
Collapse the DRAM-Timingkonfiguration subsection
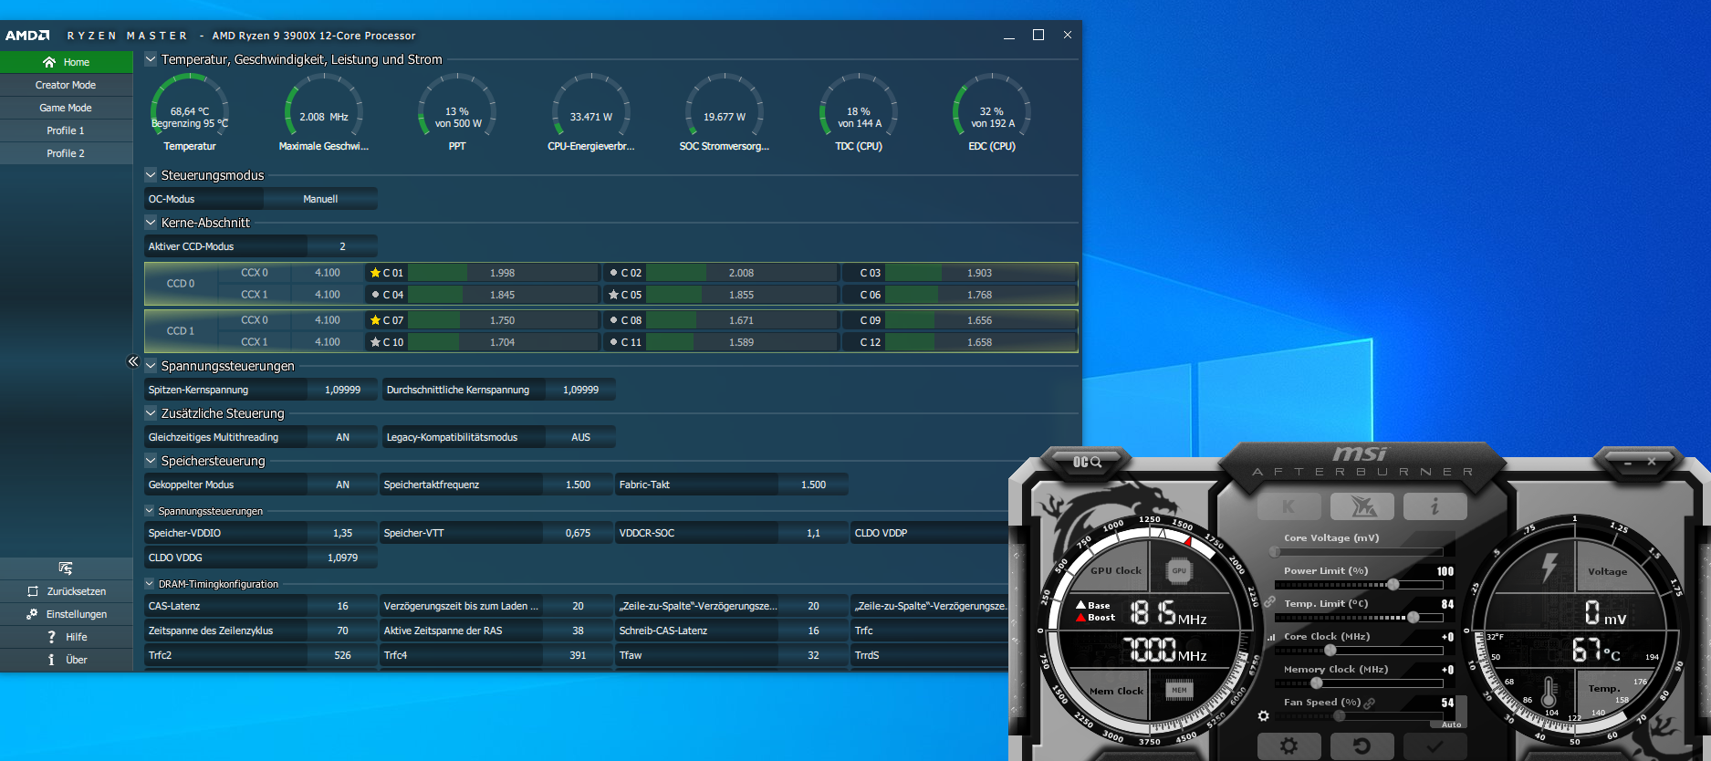pos(150,584)
